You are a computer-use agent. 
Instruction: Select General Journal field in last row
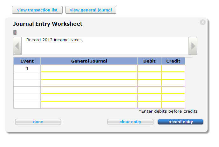[x=89, y=105]
